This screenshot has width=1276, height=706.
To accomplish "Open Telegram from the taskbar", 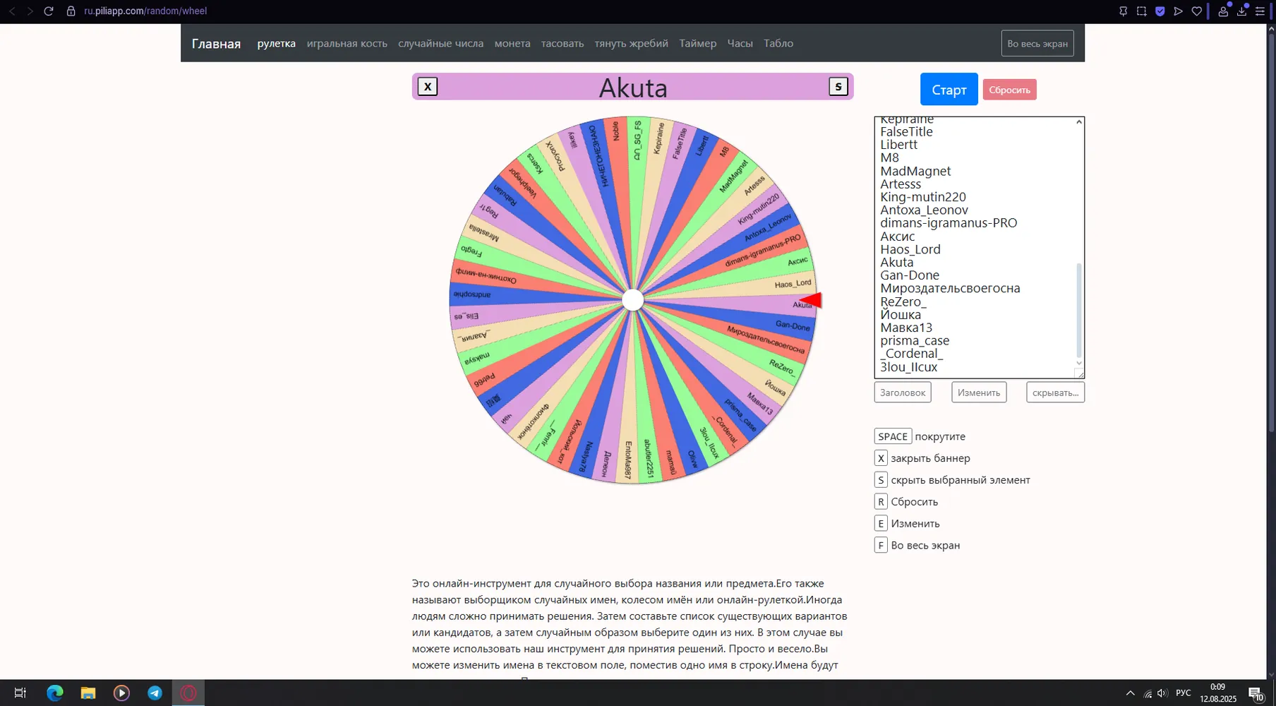I will (x=155, y=693).
